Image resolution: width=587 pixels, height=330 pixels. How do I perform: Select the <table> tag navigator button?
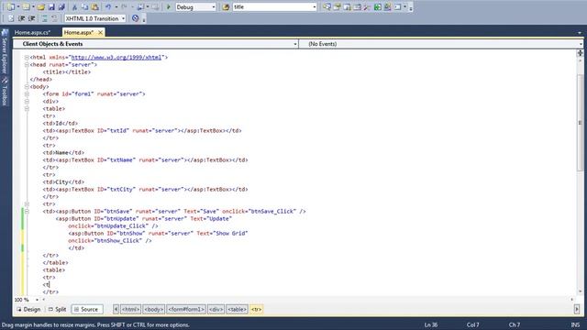tap(237, 310)
